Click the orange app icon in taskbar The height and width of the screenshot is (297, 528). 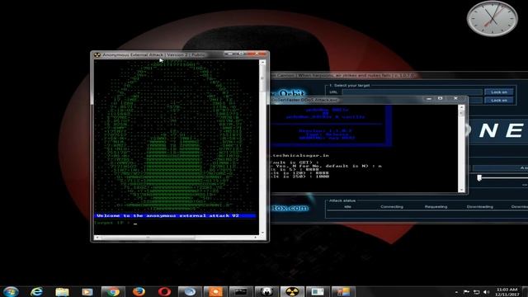[x=215, y=291]
